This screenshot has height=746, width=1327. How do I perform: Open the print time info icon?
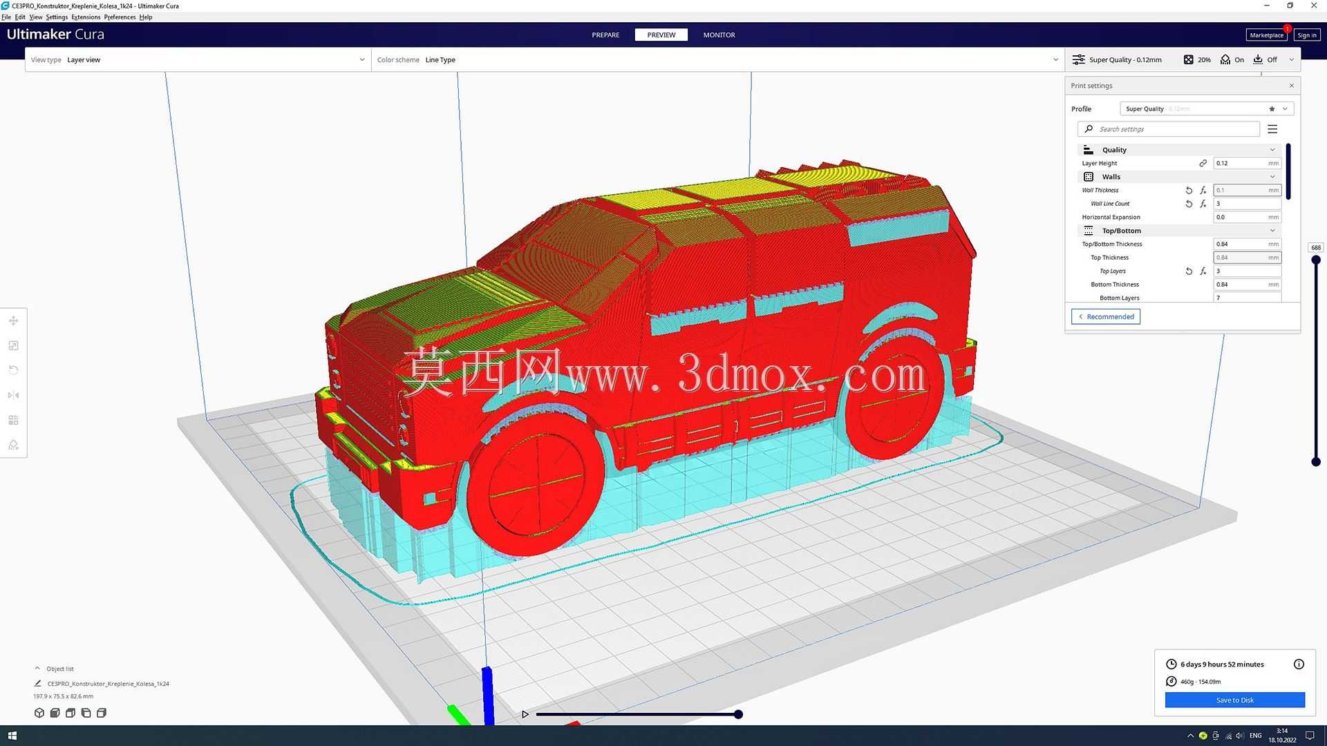click(1299, 664)
